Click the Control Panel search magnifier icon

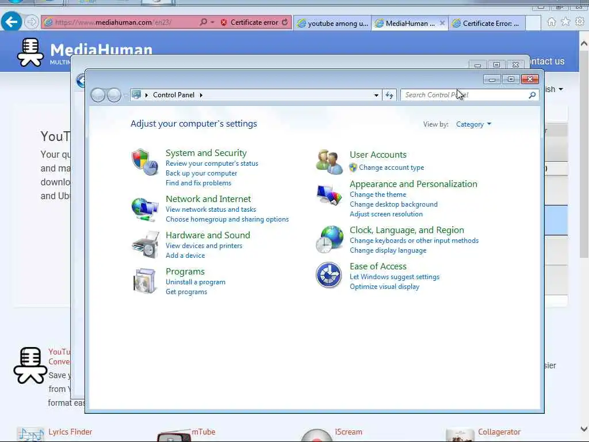(532, 95)
